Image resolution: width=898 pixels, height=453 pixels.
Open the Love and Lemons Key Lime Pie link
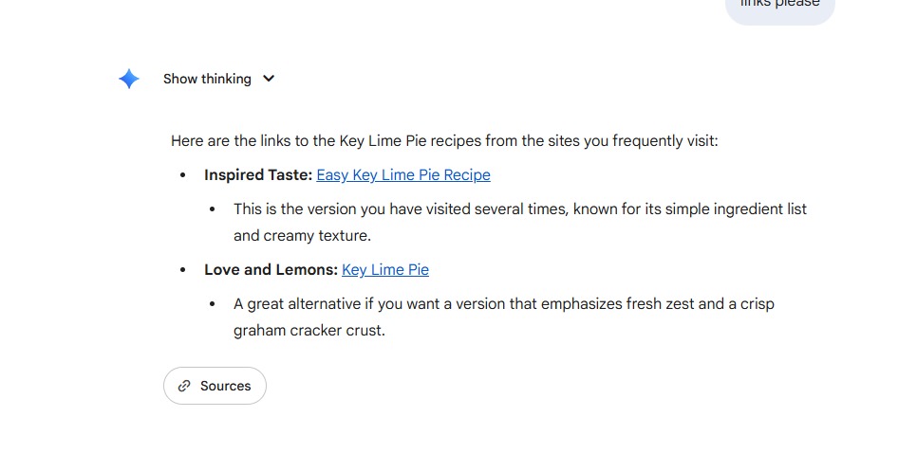click(x=385, y=270)
